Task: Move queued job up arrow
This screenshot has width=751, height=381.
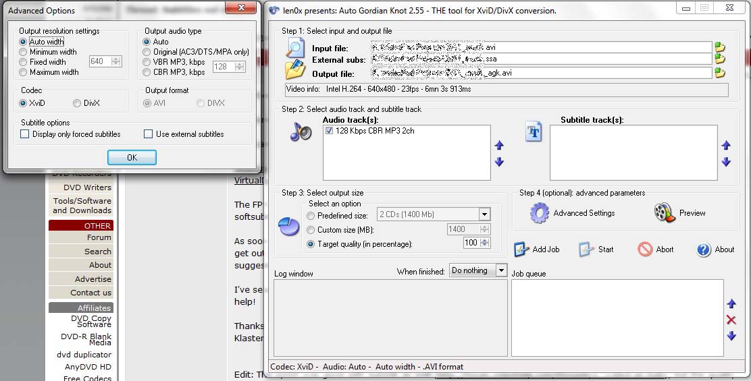Action: pos(731,303)
